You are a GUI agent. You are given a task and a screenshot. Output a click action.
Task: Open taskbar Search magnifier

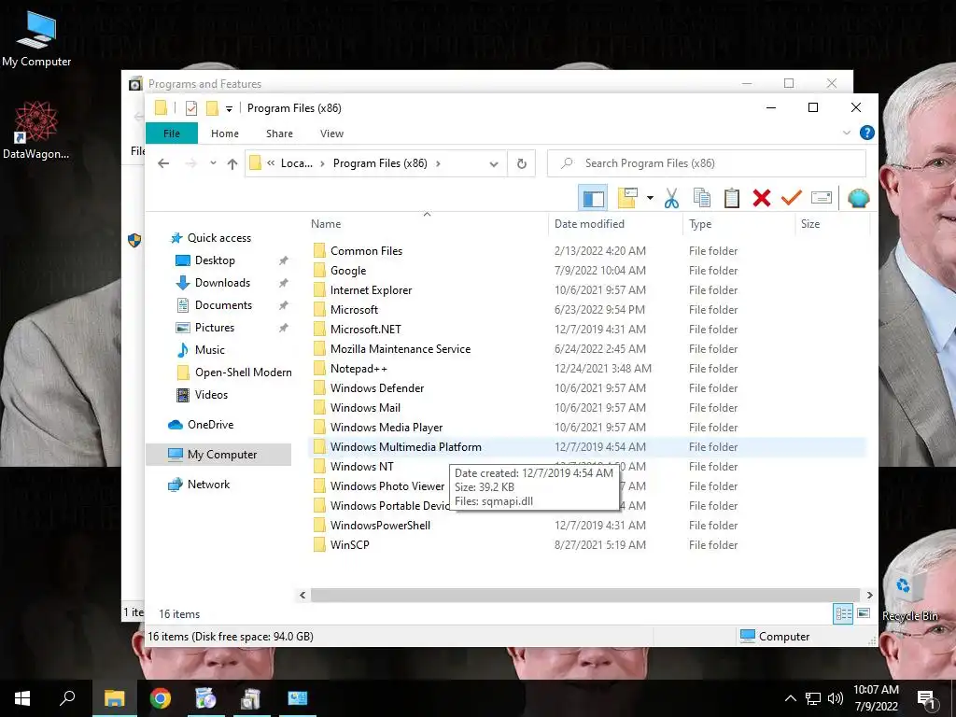click(x=67, y=698)
